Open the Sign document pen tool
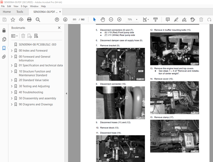This screenshot has height=162, width=213. pos(184,20)
